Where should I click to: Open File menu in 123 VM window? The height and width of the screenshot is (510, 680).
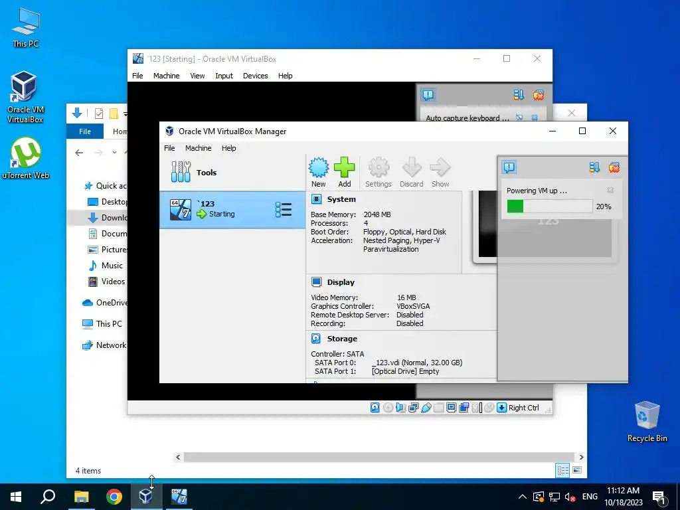(x=137, y=76)
